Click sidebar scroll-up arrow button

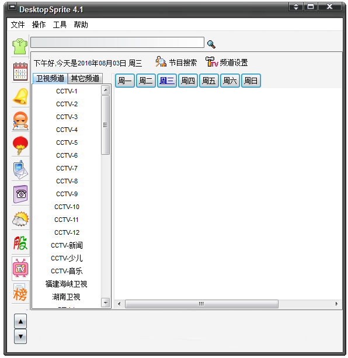[20, 321]
